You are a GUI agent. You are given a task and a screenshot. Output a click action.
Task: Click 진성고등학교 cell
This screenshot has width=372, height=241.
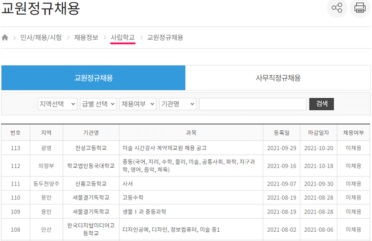pyautogui.click(x=91, y=148)
